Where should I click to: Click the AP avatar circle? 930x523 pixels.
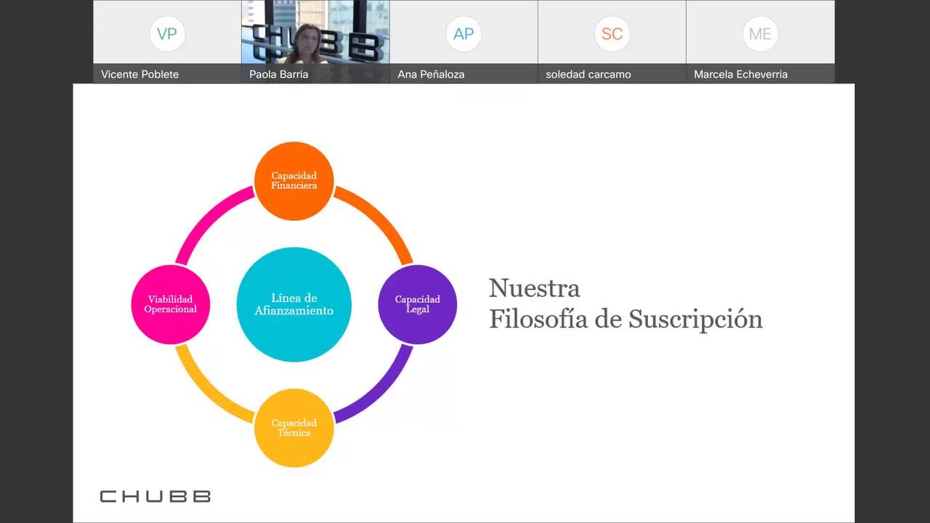[x=464, y=34]
